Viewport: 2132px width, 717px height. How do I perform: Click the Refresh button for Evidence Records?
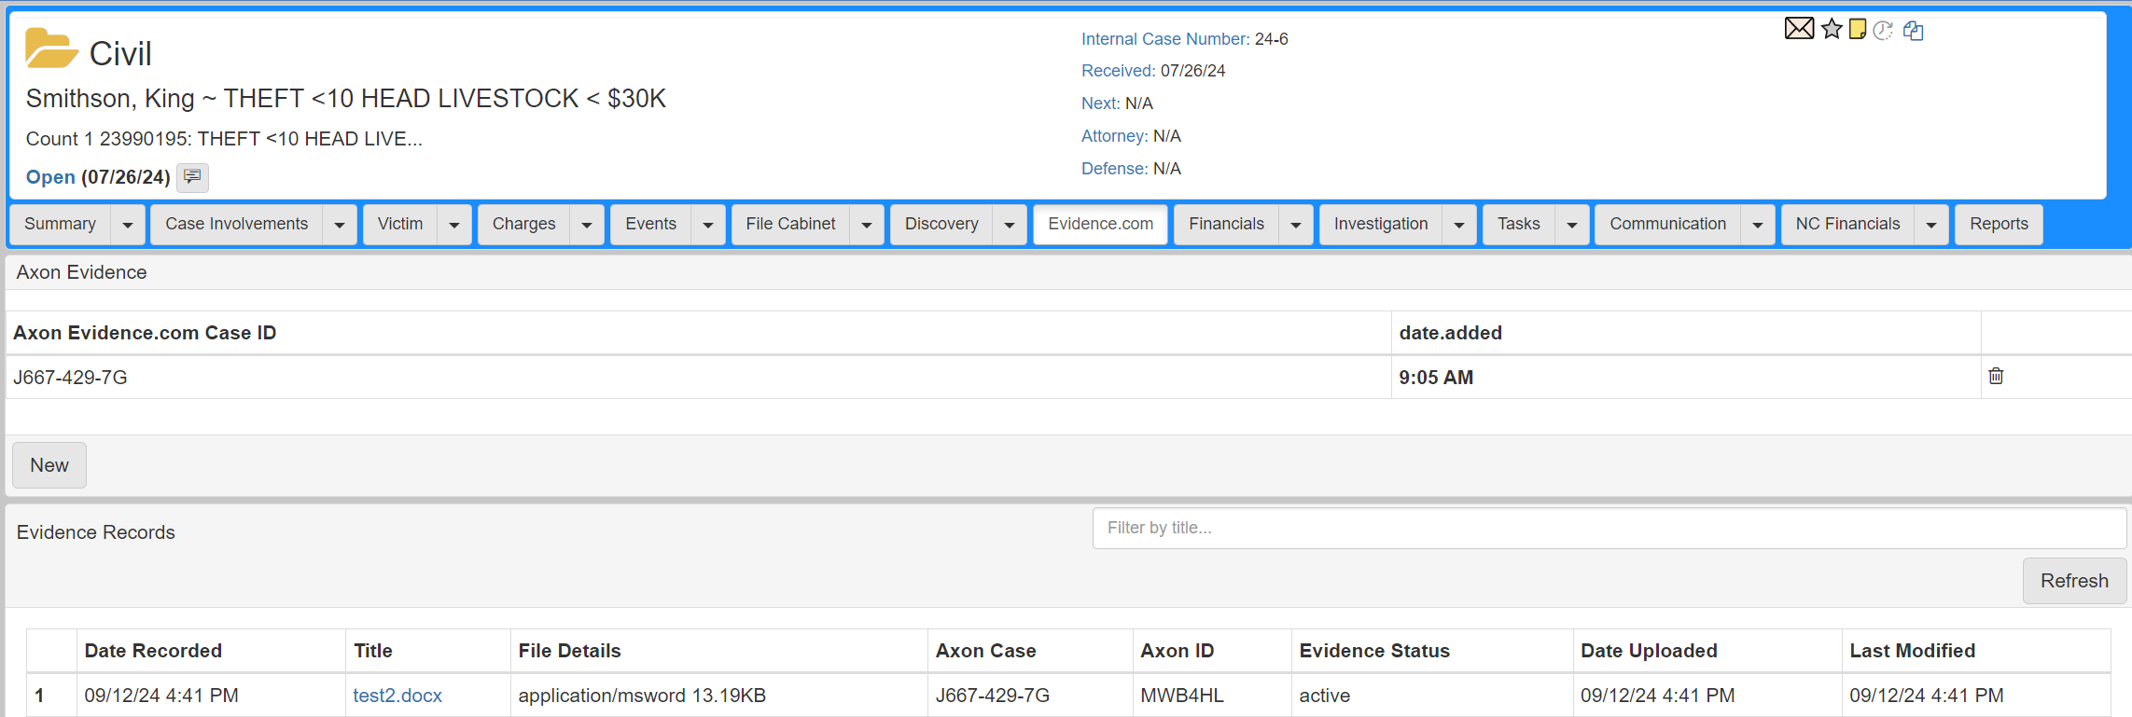[x=2074, y=581]
